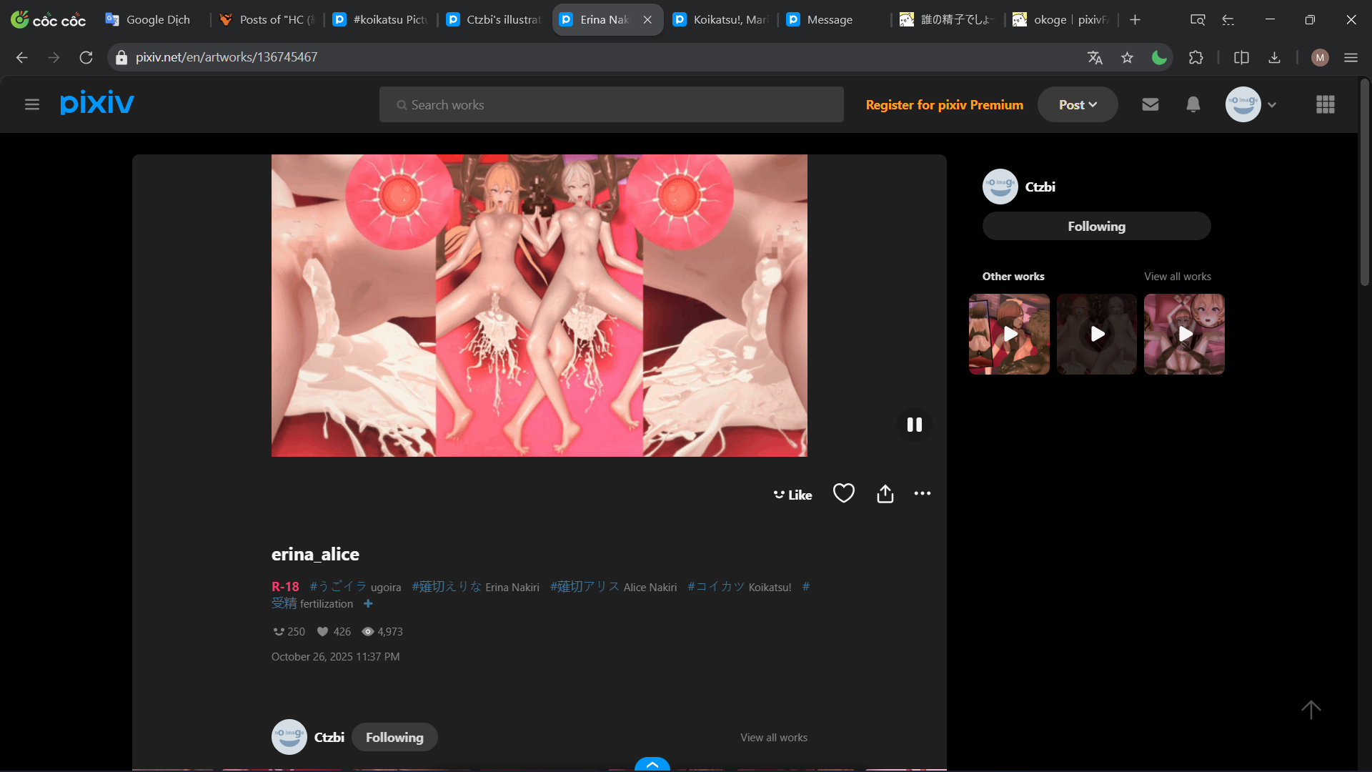Open the three-dots more options menu

tap(923, 494)
